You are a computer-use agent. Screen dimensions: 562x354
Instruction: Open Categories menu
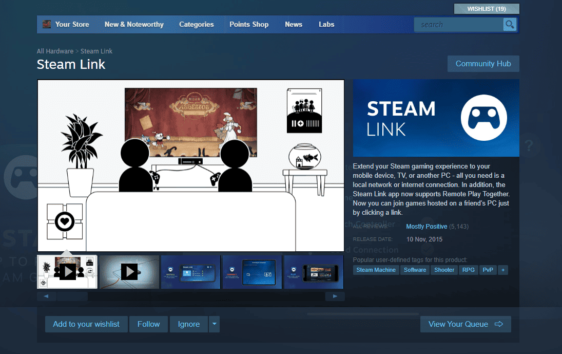point(197,24)
